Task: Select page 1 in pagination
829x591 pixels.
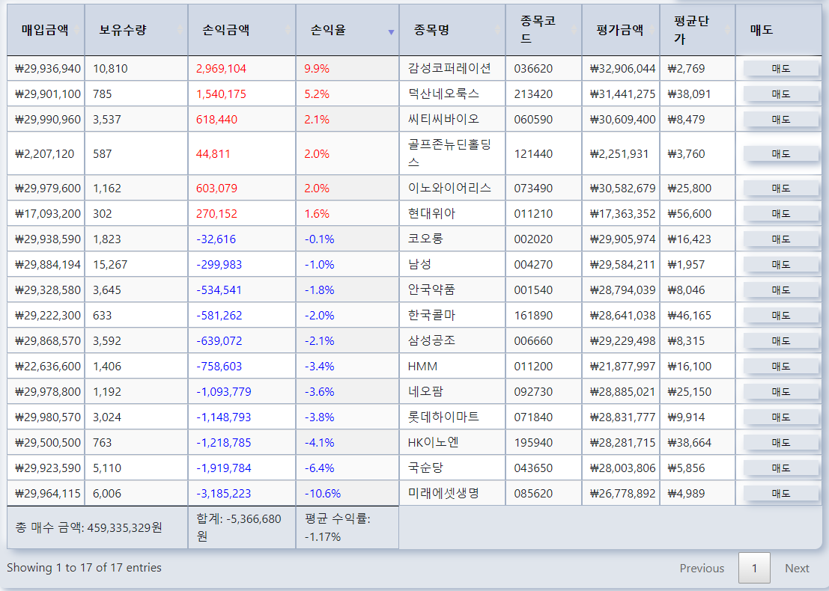Action: click(x=754, y=569)
